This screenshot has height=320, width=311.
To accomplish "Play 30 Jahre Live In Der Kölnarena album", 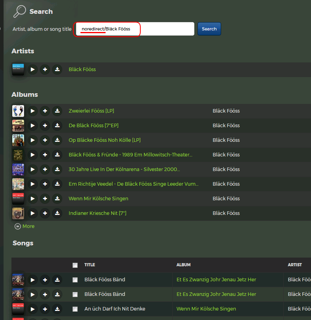I will point(33,169).
